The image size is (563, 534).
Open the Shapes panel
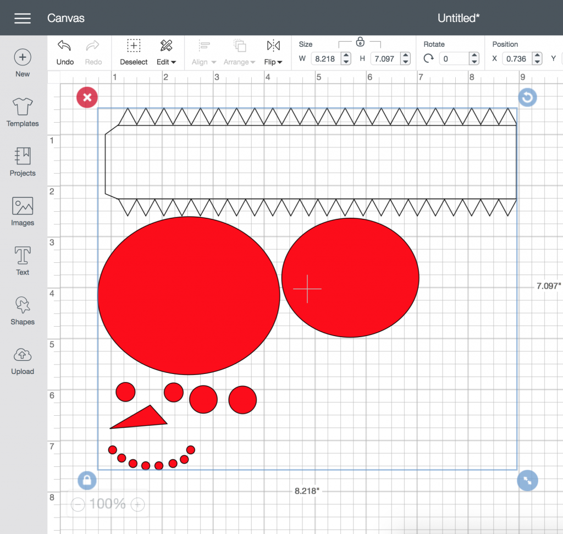(23, 311)
